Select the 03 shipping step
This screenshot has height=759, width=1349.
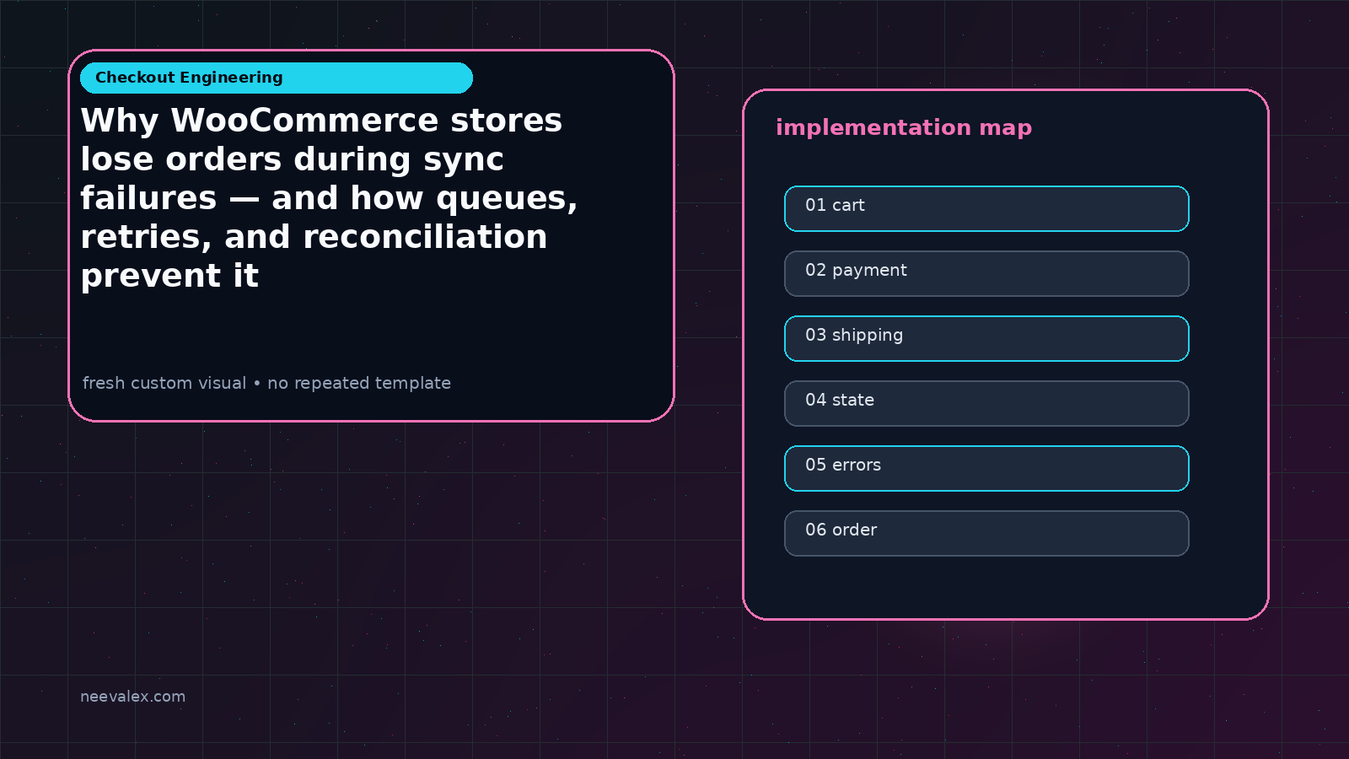[986, 338]
